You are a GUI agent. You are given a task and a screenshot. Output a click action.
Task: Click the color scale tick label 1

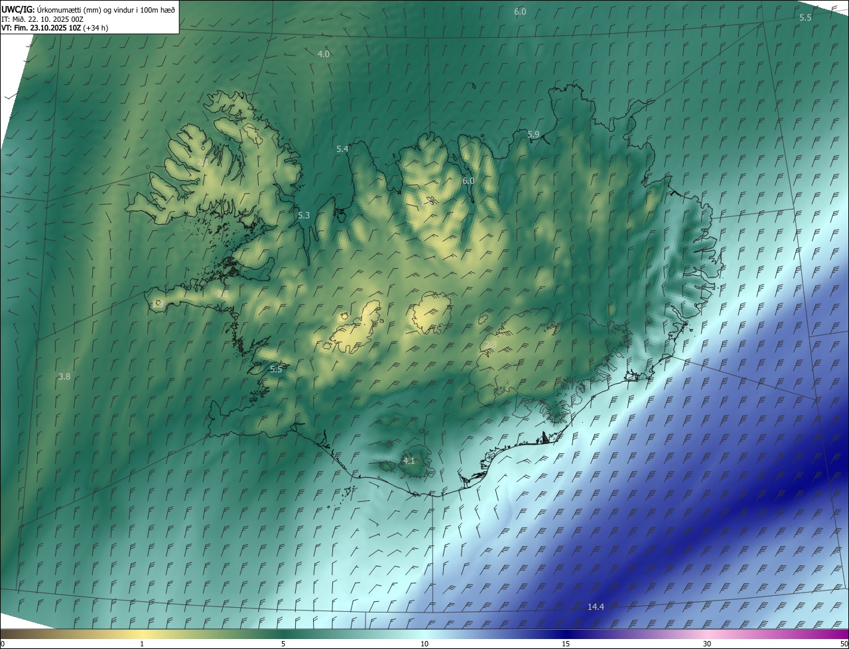coord(142,644)
